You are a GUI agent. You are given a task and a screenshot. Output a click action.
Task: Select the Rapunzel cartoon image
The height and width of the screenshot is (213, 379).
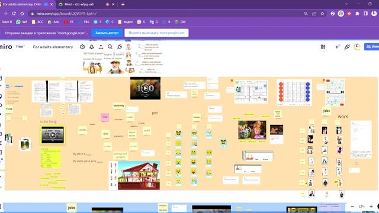click(x=252, y=130)
